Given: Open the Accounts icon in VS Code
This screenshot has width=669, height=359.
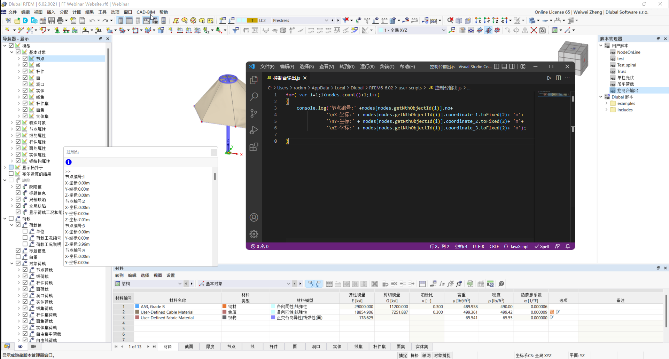Looking at the screenshot, I should pyautogui.click(x=254, y=217).
